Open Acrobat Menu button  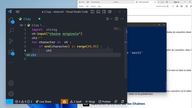coord(82,2)
